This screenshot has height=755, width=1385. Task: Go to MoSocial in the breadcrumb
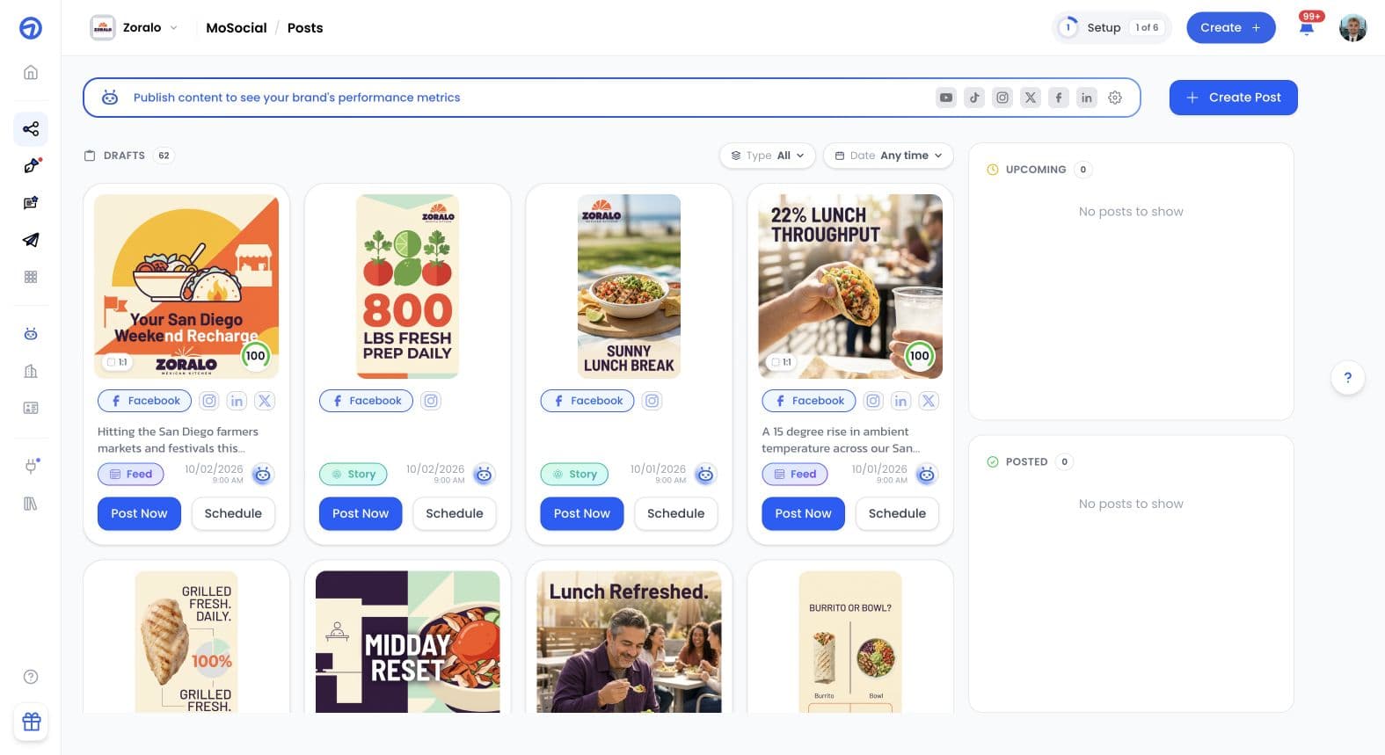pyautogui.click(x=237, y=28)
